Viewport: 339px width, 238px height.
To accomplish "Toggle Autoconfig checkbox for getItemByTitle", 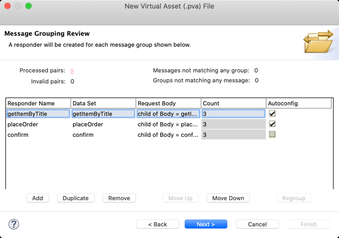I will coord(272,113).
